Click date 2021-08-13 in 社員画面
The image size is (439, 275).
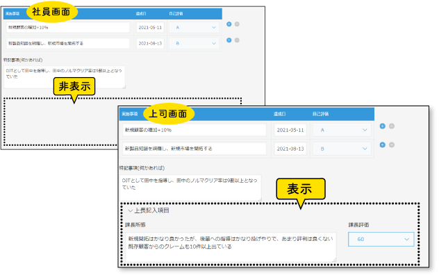point(150,44)
